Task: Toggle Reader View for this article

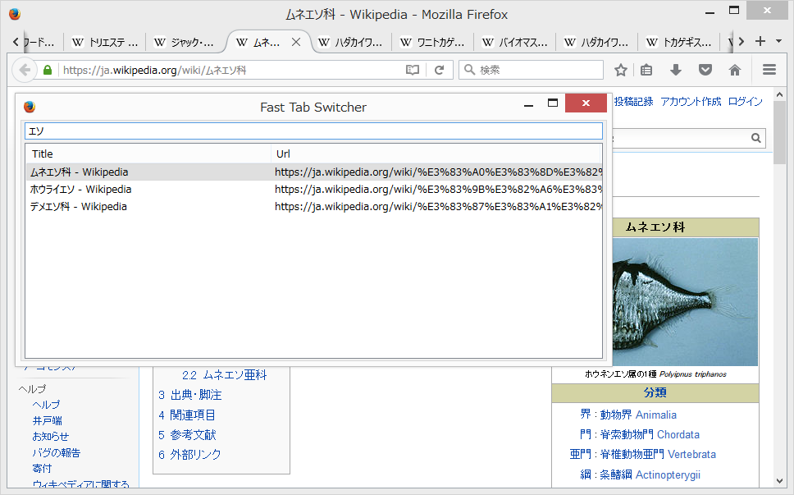Action: tap(412, 70)
